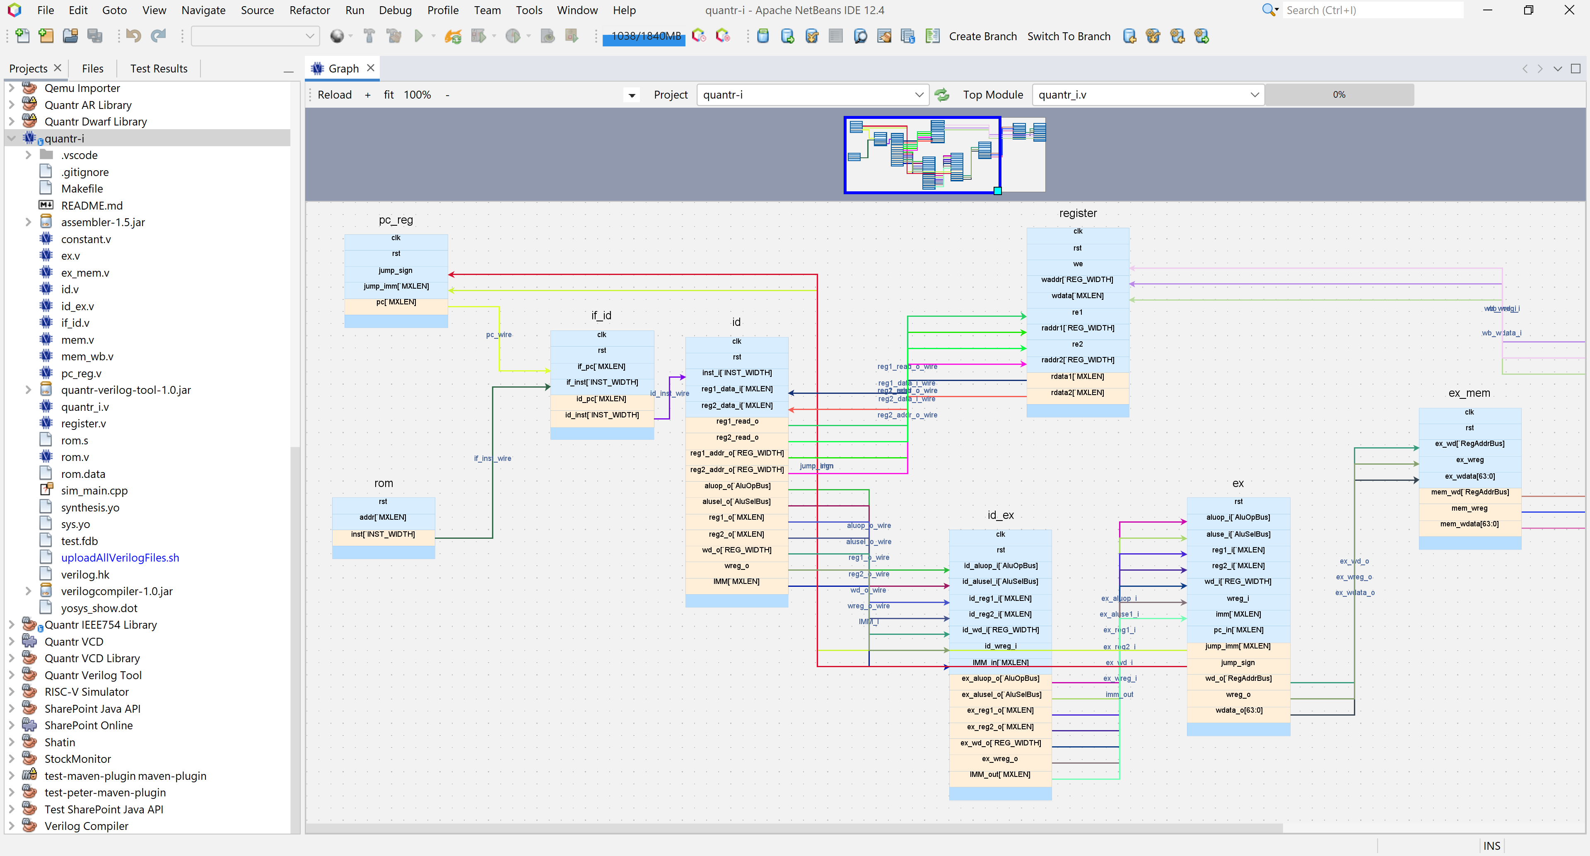Click the Clean and Build icon
Screen dimensions: 1590x856
point(393,36)
